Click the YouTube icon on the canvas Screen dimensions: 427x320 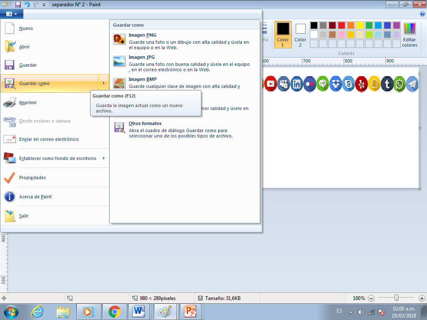click(x=270, y=84)
